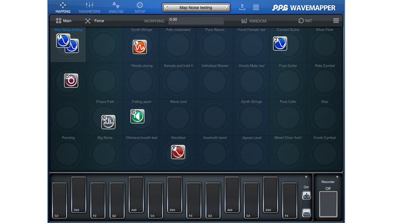The height and width of the screenshot is (223, 397).
Task: Open the keyboard options dropdown arrow
Action: (x=306, y=177)
